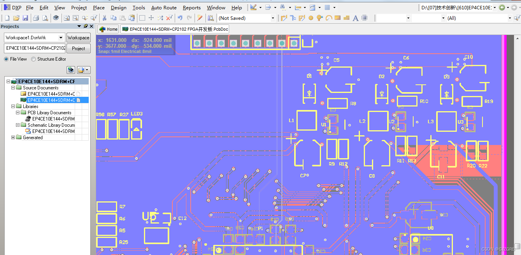Image resolution: width=521 pixels, height=255 pixels.
Task: Pin the Projects panel open
Action: click(85, 26)
